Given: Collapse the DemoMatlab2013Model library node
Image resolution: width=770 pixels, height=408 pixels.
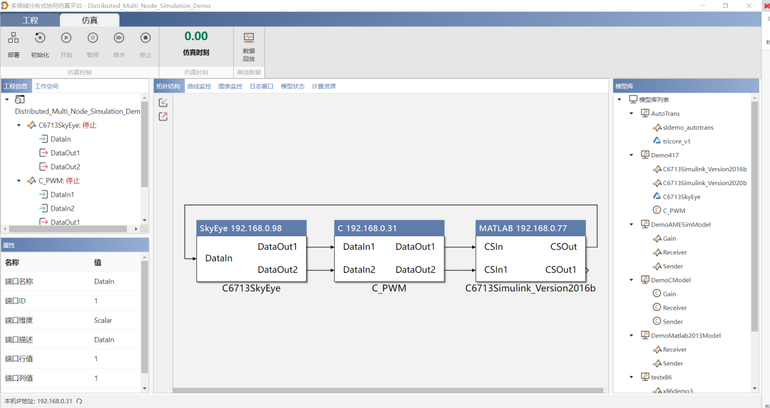Looking at the screenshot, I should (632, 336).
